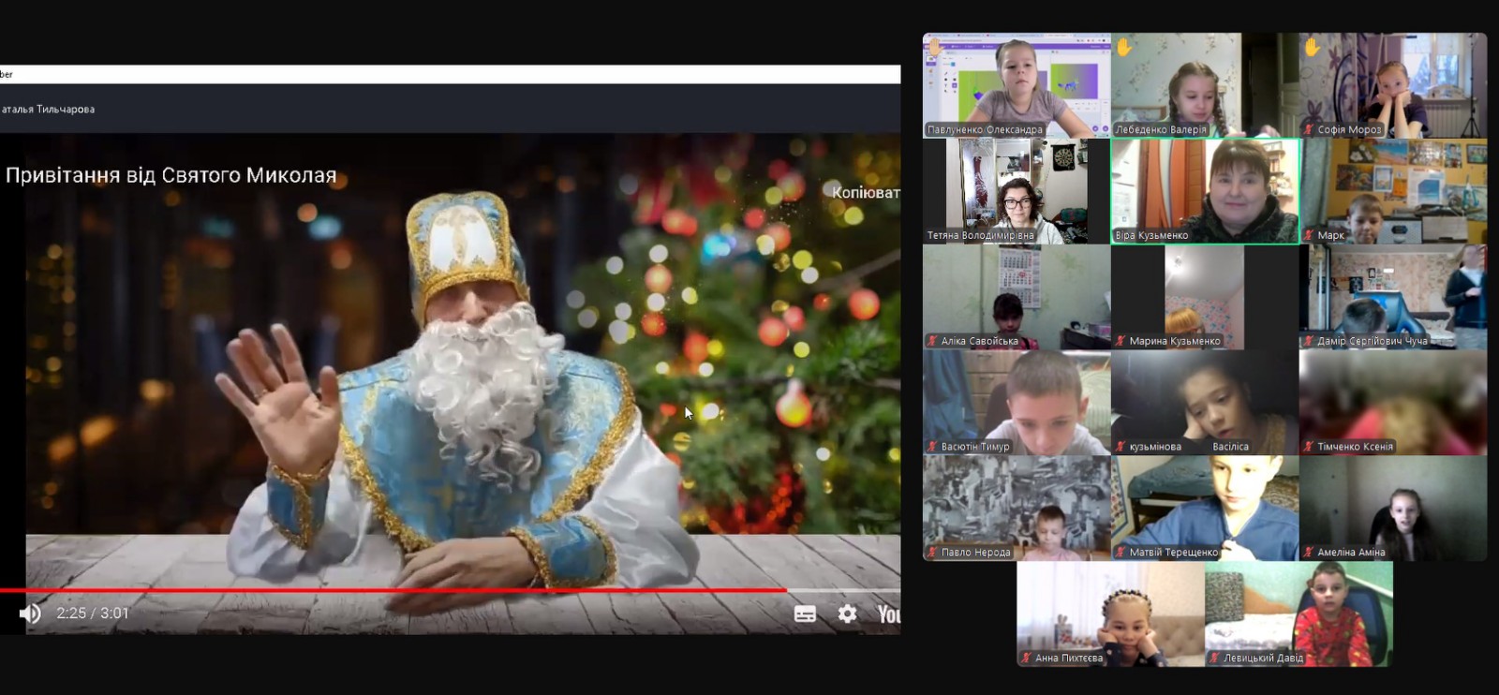Click muted mic icon beside Тімченко Ксенія
The height and width of the screenshot is (695, 1499).
[1309, 447]
